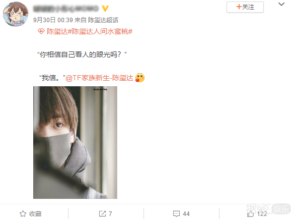
Task: Click the cartoon girl profile avatar
Action: [x=16, y=14]
